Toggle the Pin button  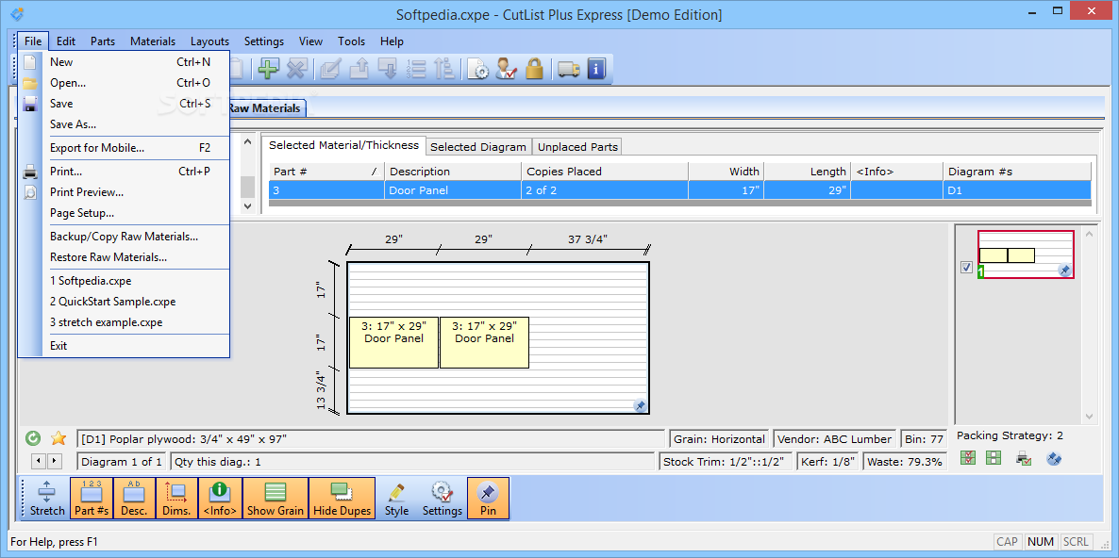(488, 498)
